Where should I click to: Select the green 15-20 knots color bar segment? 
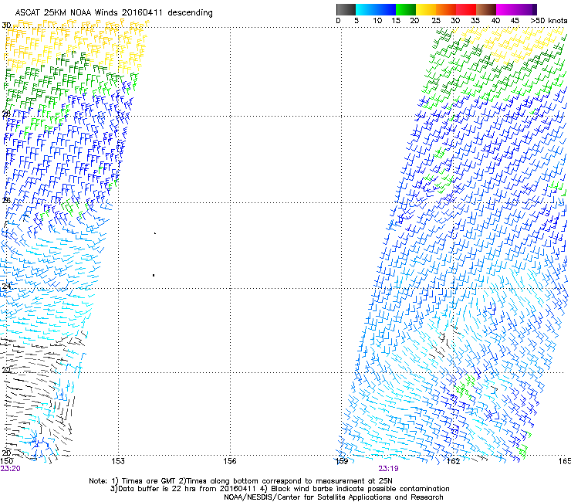tap(406, 9)
